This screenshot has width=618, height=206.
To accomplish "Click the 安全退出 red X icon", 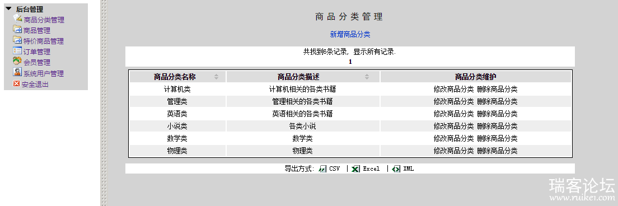I will pos(17,83).
